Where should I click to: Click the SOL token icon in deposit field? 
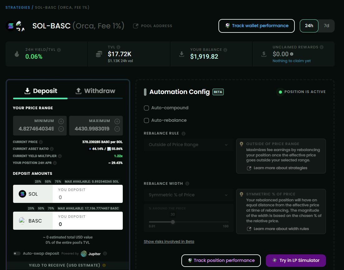[22, 194]
